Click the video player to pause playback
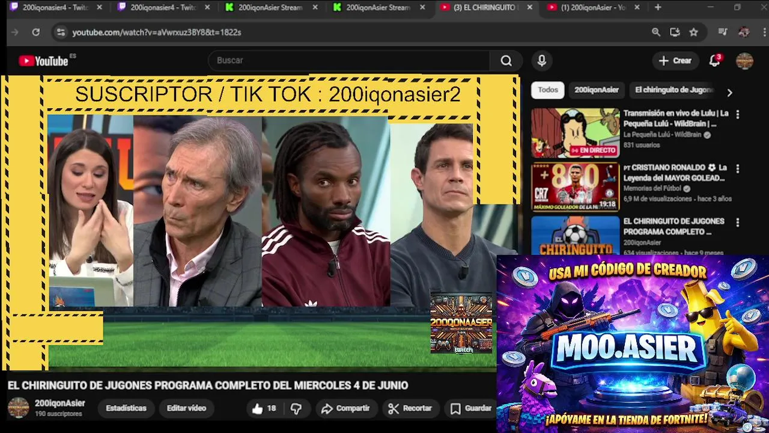 point(260,223)
